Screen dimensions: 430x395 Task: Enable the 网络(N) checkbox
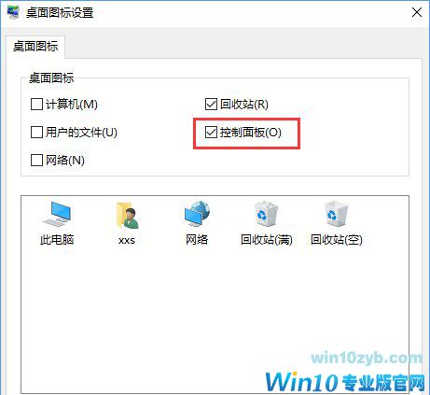point(36,161)
